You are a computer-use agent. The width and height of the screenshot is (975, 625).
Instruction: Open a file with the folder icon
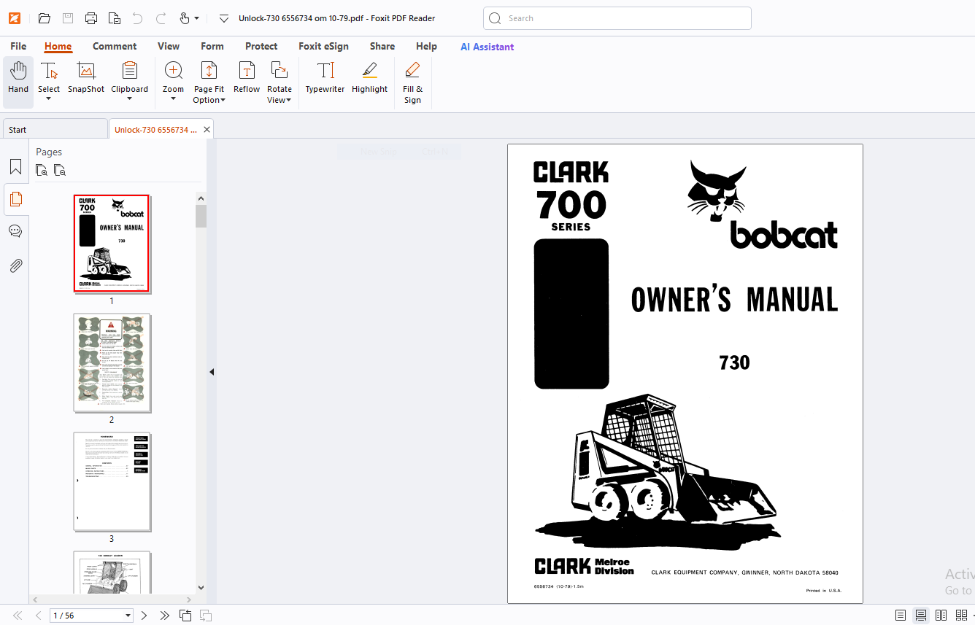pyautogui.click(x=45, y=18)
